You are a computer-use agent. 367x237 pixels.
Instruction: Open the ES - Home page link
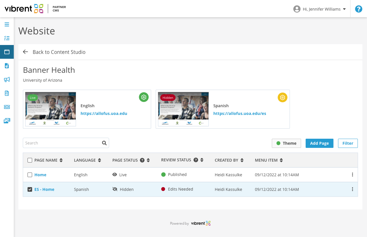click(44, 189)
